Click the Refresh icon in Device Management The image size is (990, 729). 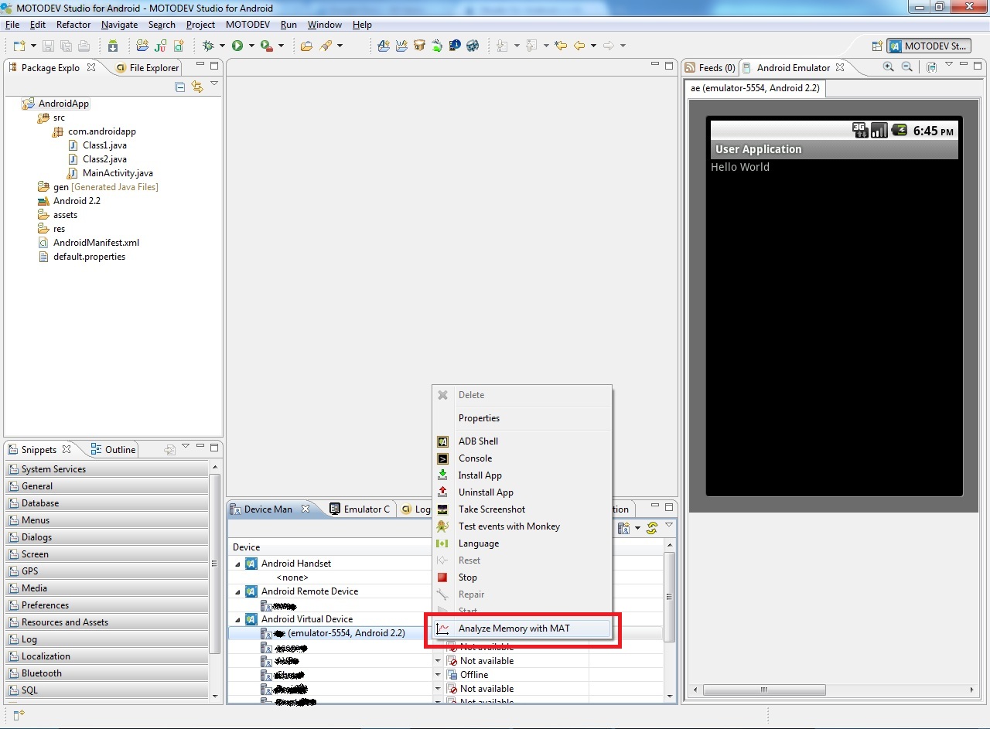point(652,528)
